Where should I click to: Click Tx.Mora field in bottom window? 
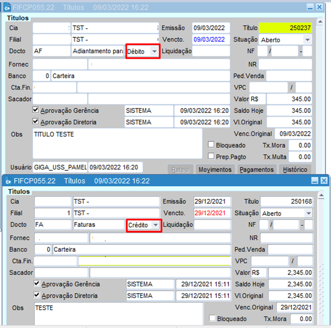302,319
